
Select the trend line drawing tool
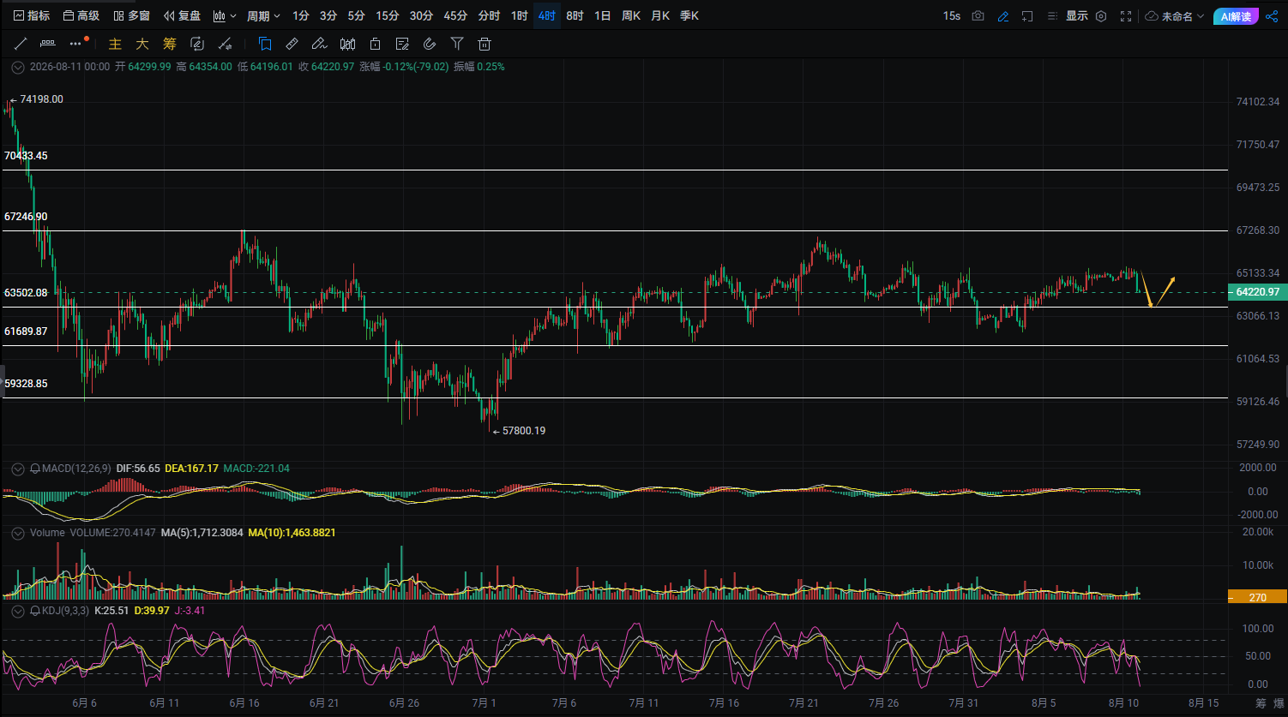(21, 44)
